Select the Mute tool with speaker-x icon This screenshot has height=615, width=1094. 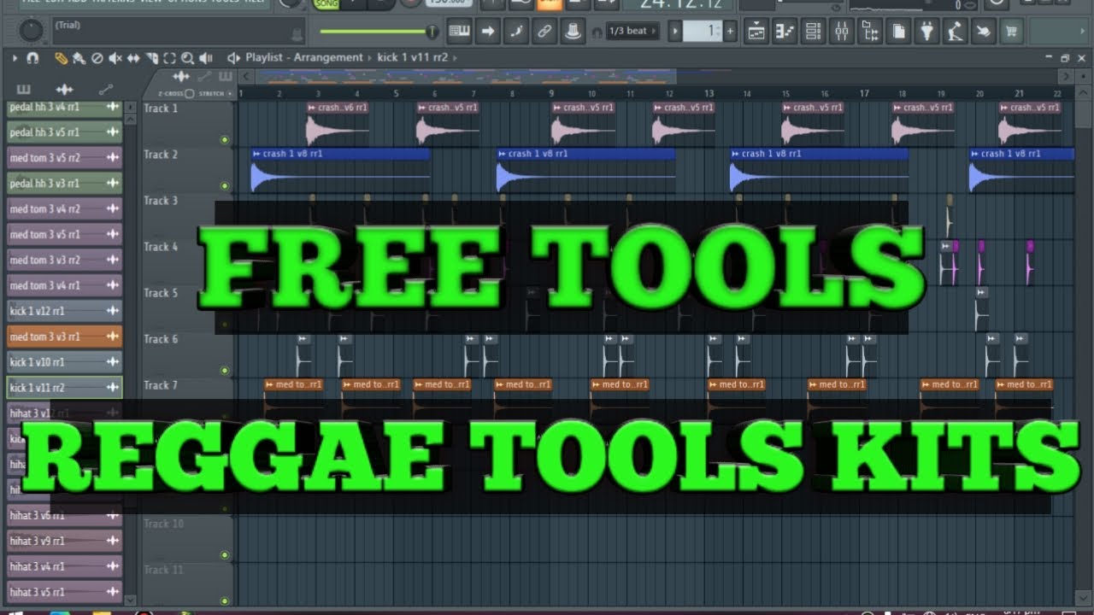pyautogui.click(x=115, y=58)
